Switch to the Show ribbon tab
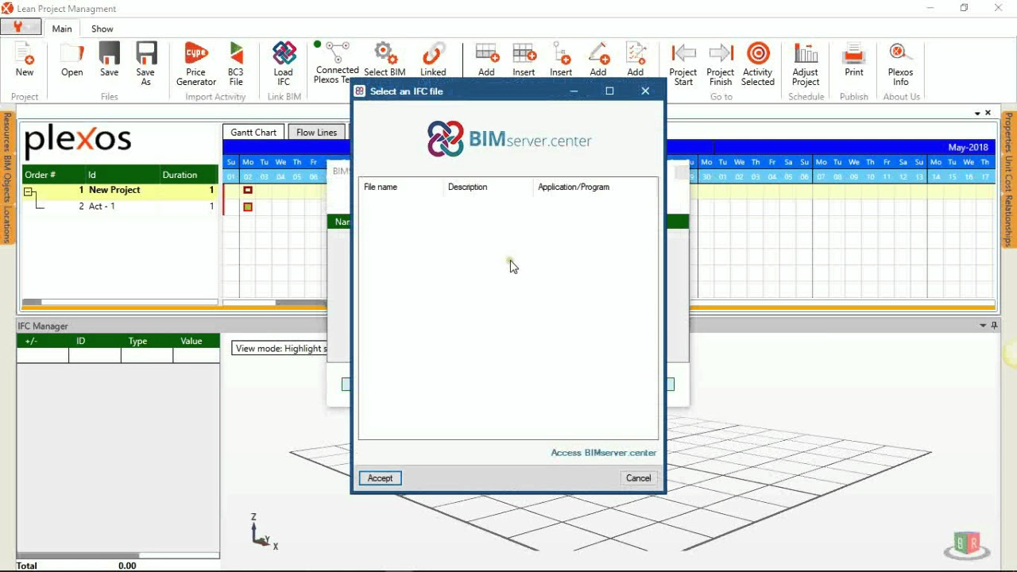 pos(102,29)
